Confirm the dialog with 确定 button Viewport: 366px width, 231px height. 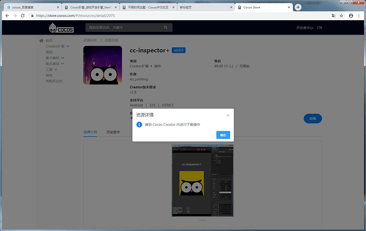tap(223, 135)
